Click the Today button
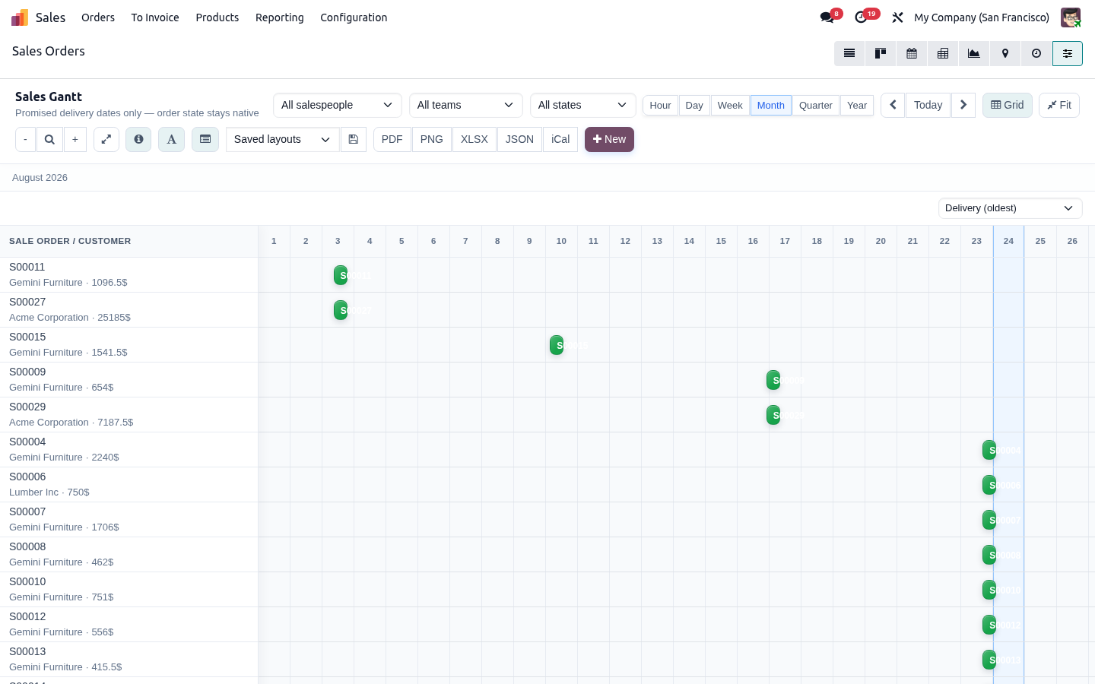This screenshot has width=1095, height=684. (x=928, y=105)
